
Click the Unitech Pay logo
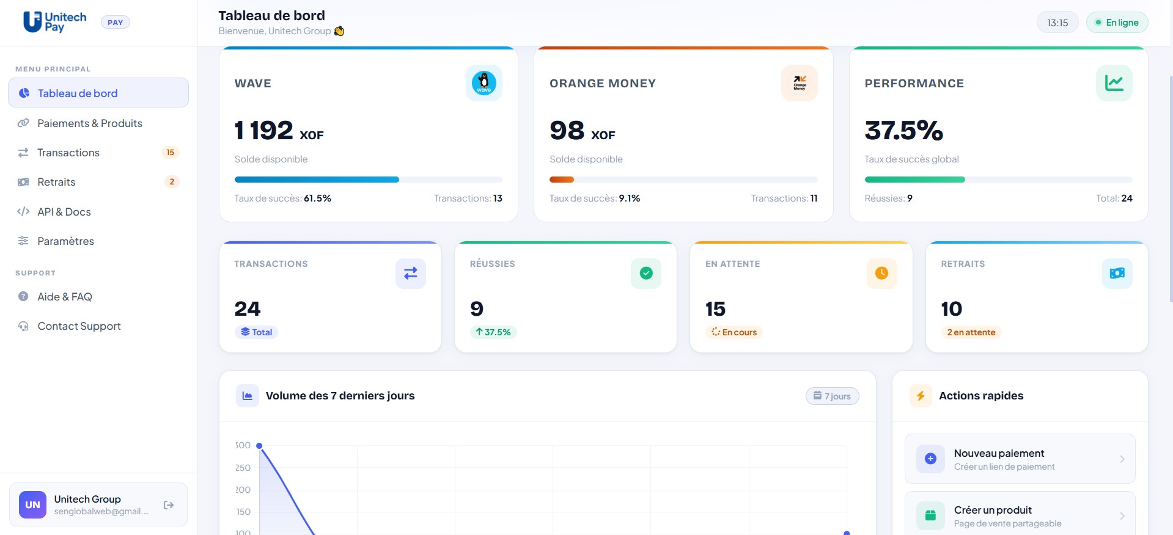[x=54, y=22]
